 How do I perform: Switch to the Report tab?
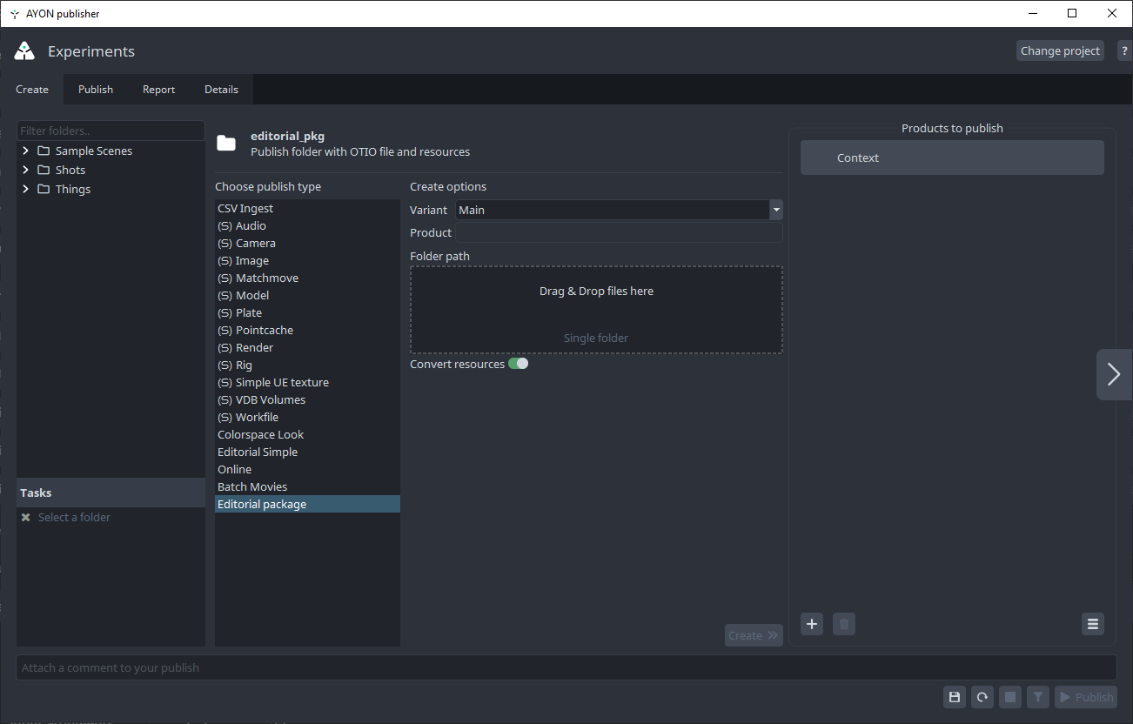158,90
